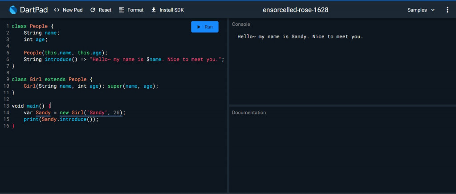
Task: Format the Dart code
Action: (131, 10)
